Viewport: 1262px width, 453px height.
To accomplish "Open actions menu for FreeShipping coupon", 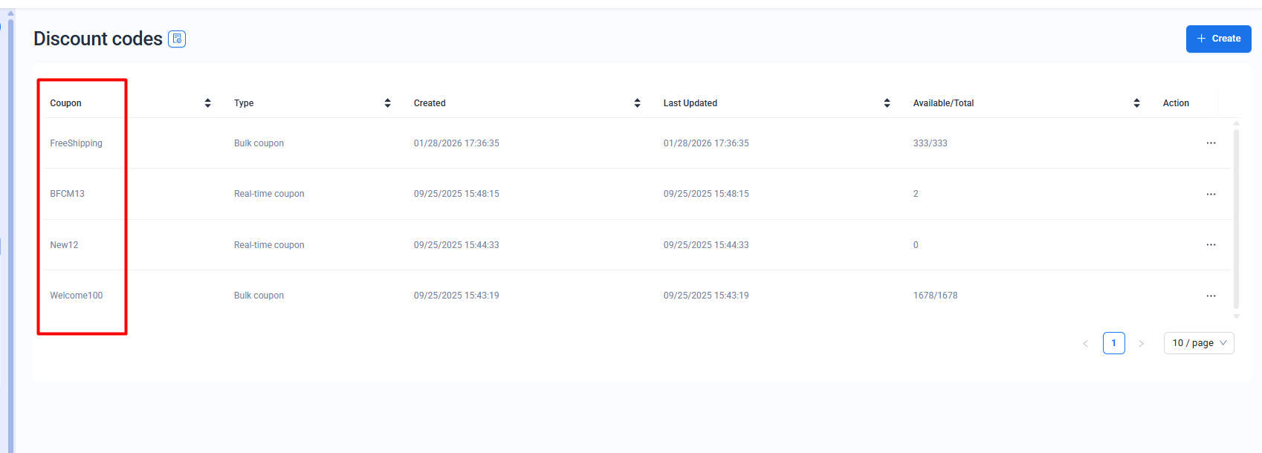I will 1211,143.
